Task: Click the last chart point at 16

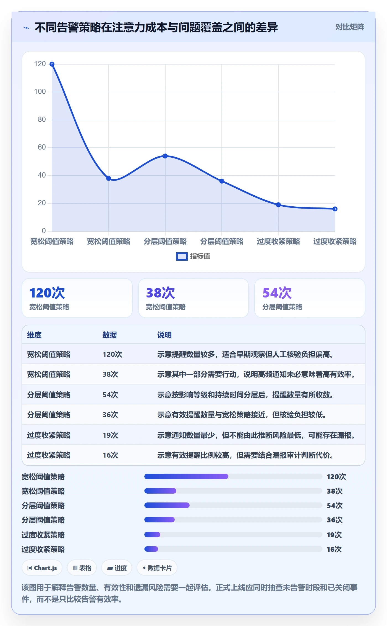Action: [335, 209]
